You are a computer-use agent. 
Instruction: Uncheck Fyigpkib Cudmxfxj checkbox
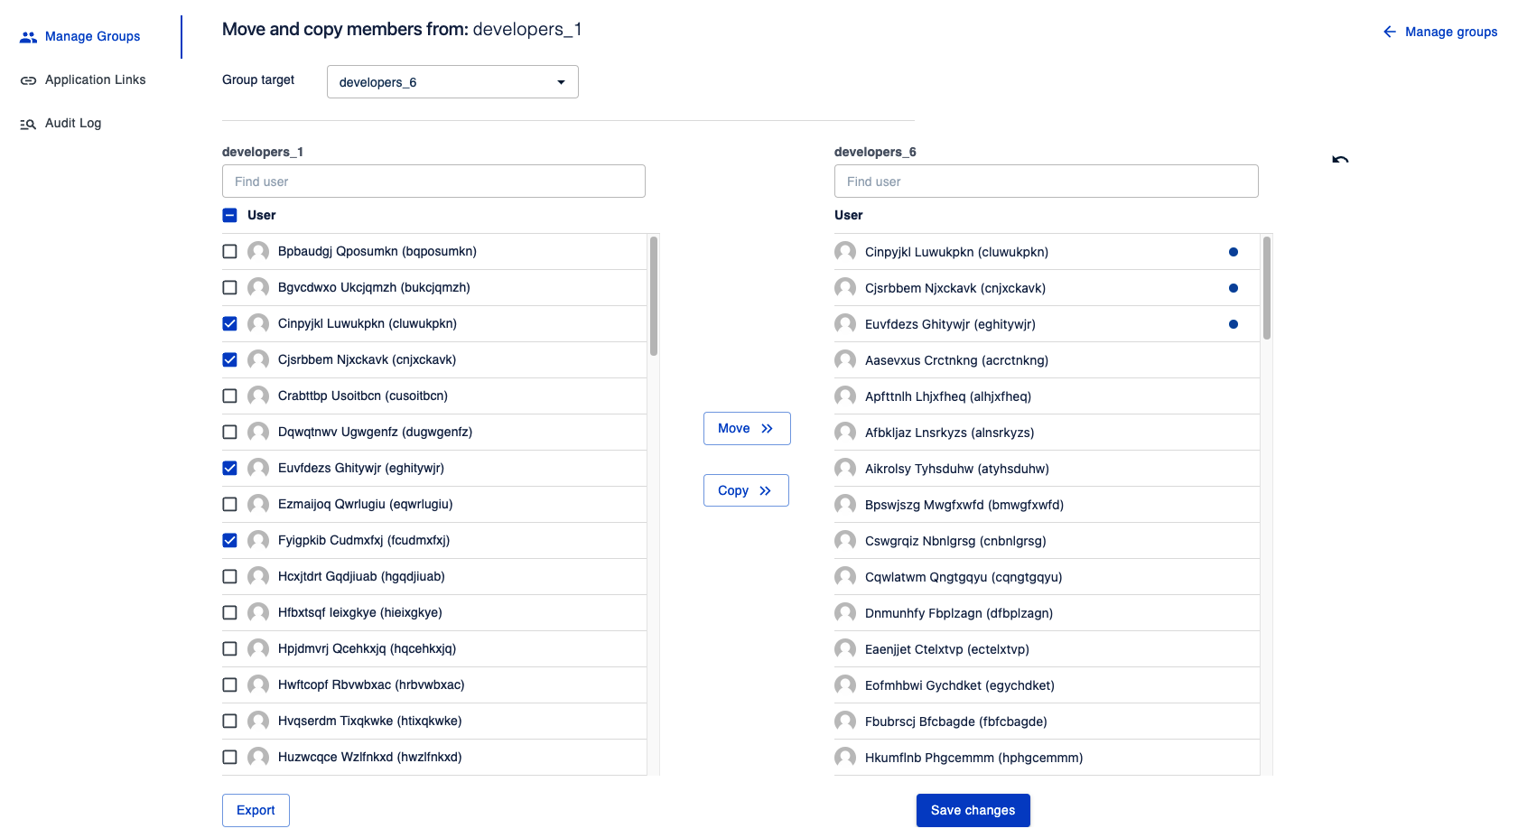point(229,540)
